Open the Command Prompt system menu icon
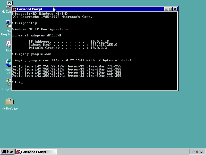Image resolution: width=206 pixels, height=155 pixels. click(14, 9)
